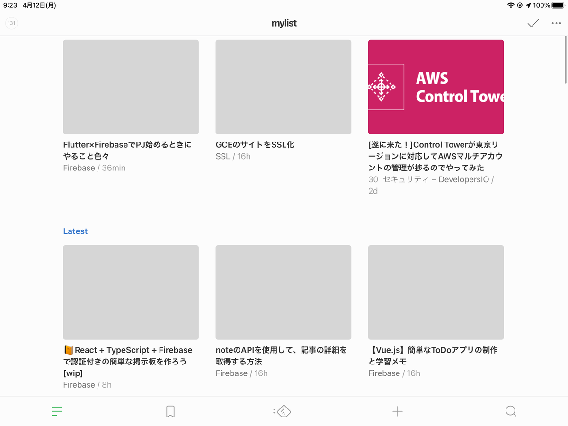This screenshot has height=426, width=568.
Task: Open 【Vue.js】簡単なToDoアプリ article title
Action: [433, 356]
